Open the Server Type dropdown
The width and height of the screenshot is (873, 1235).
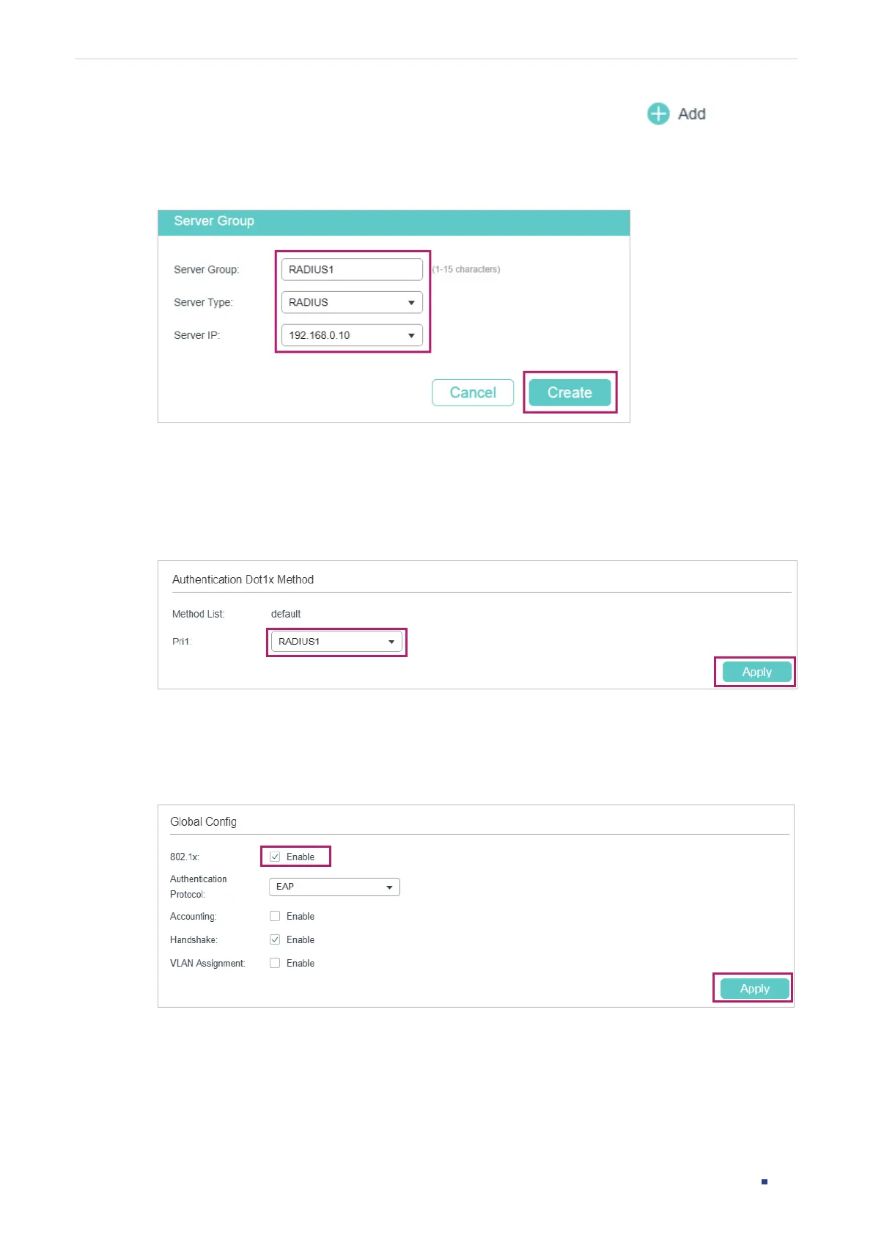351,302
